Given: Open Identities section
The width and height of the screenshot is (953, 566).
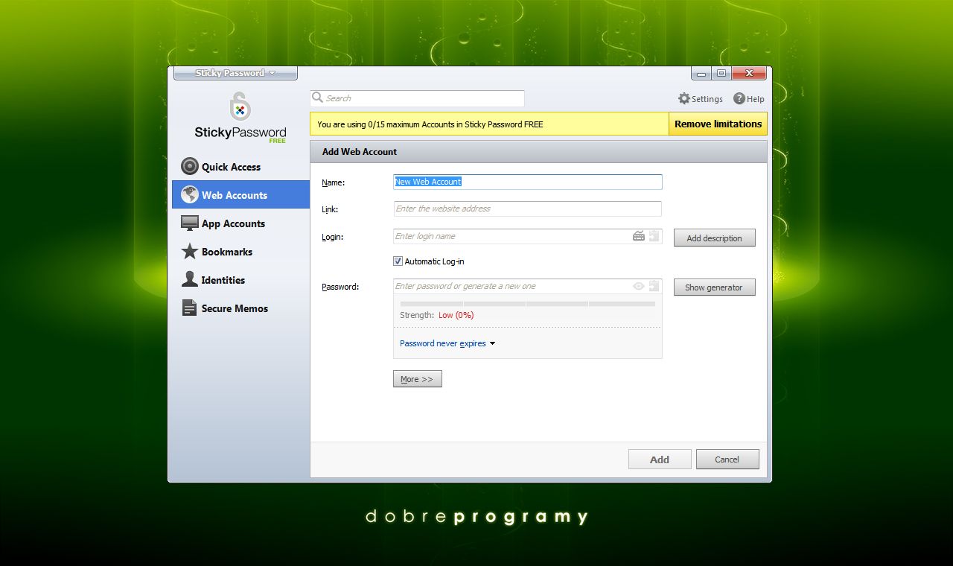Looking at the screenshot, I should (x=240, y=280).
